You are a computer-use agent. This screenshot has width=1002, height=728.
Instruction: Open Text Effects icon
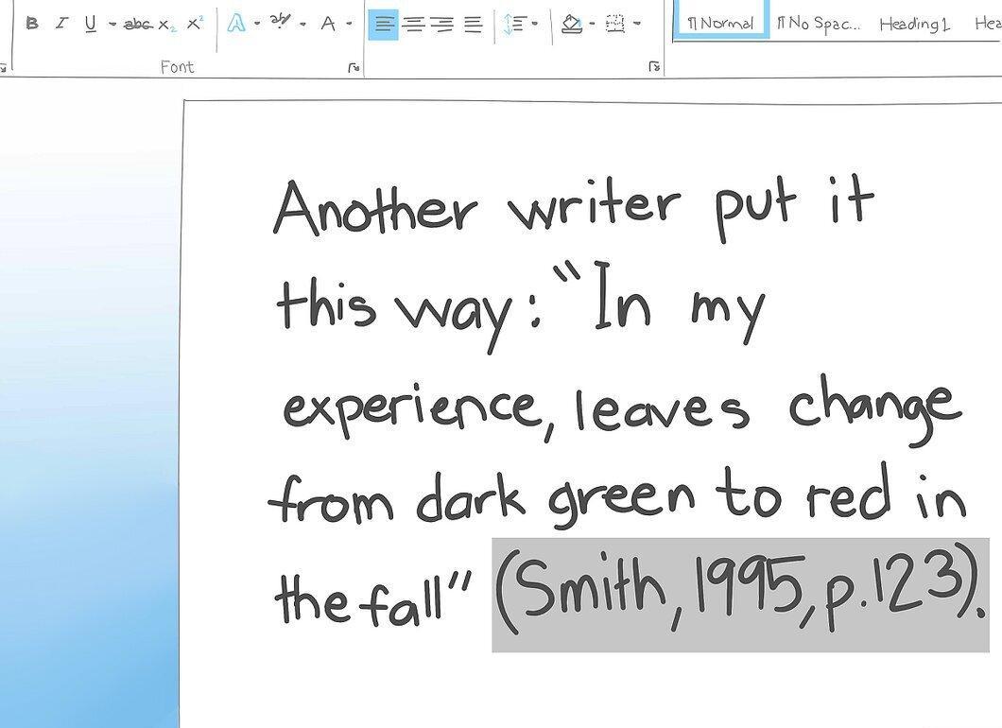pos(236,24)
